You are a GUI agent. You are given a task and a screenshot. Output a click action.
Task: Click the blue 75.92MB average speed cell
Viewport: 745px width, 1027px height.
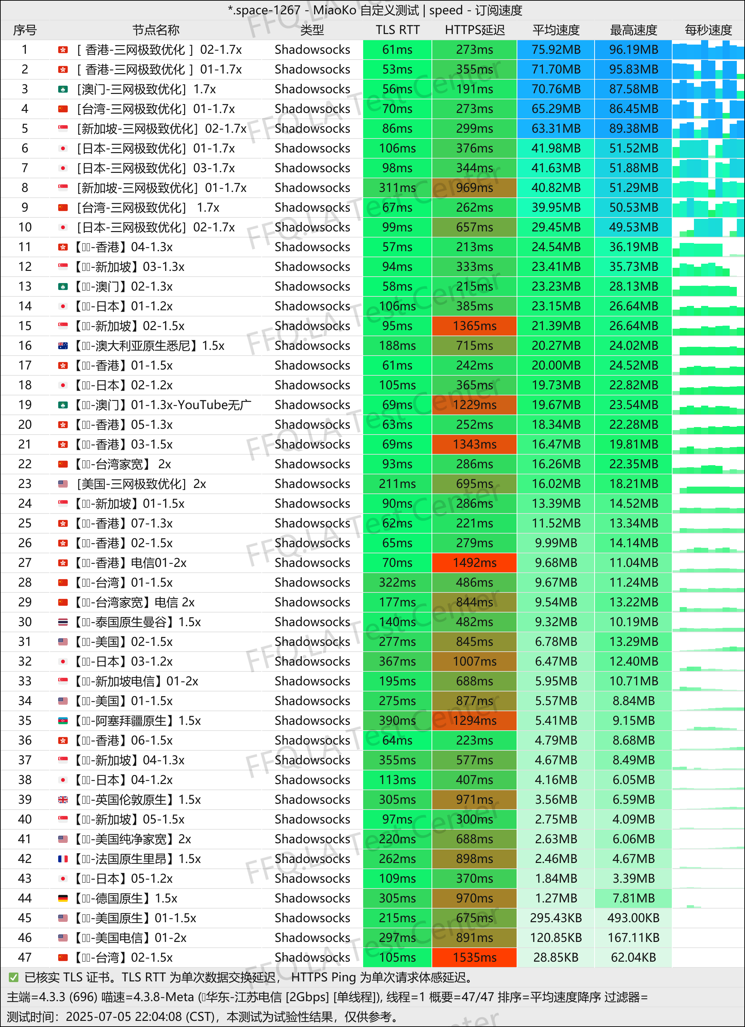[556, 50]
